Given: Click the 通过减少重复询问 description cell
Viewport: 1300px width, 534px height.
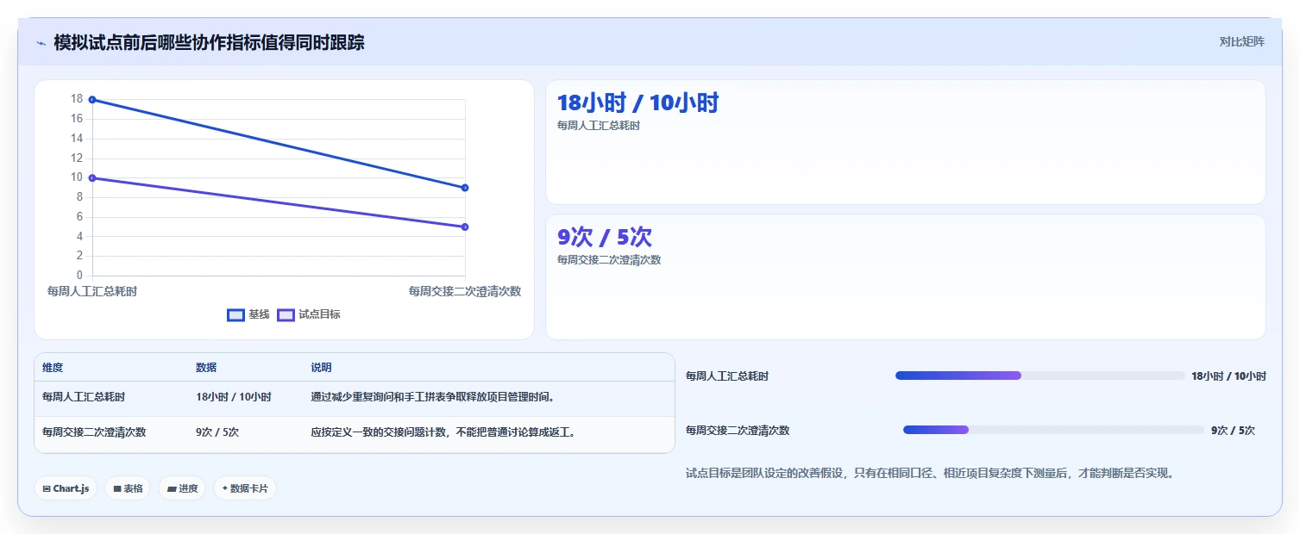Looking at the screenshot, I should pos(432,397).
